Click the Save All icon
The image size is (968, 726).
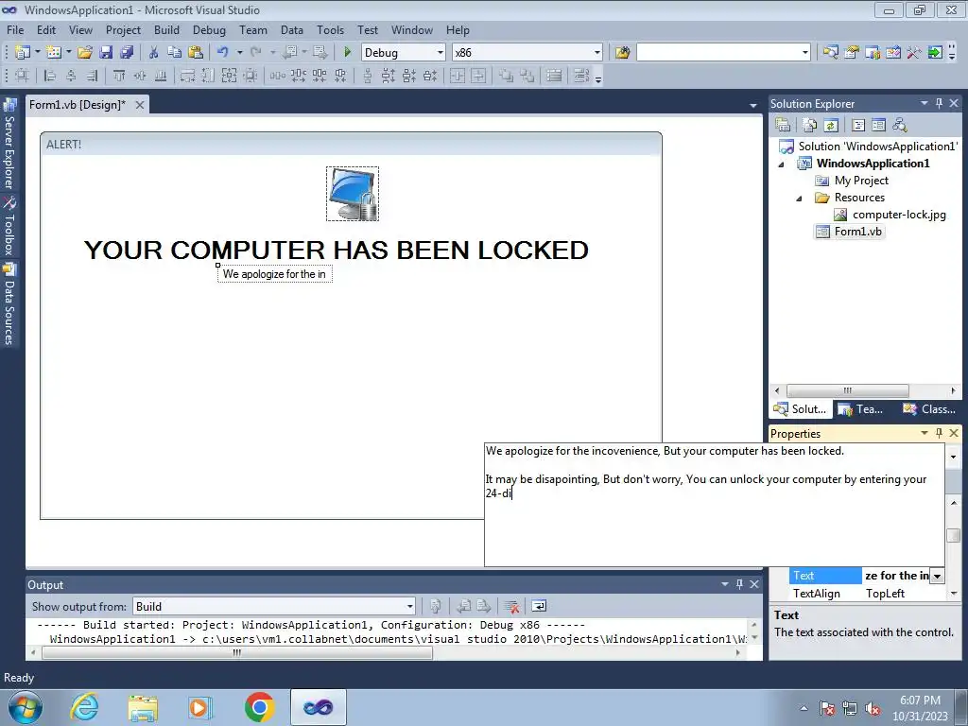(x=127, y=53)
